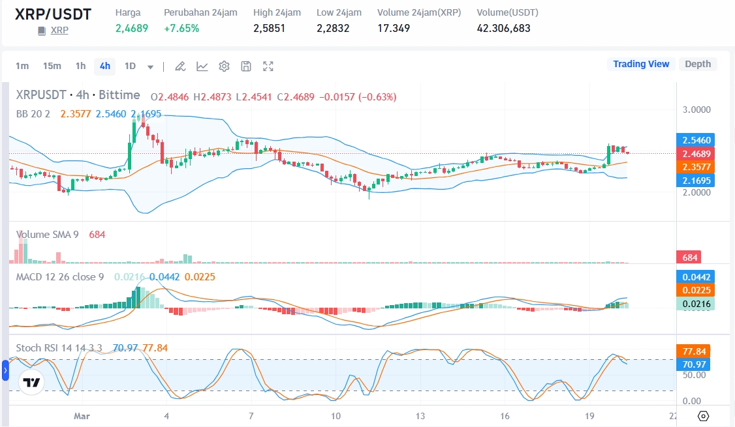The width and height of the screenshot is (735, 427).
Task: Click the Stoch RSI 14 14 3 3 legend
Action: click(59, 348)
